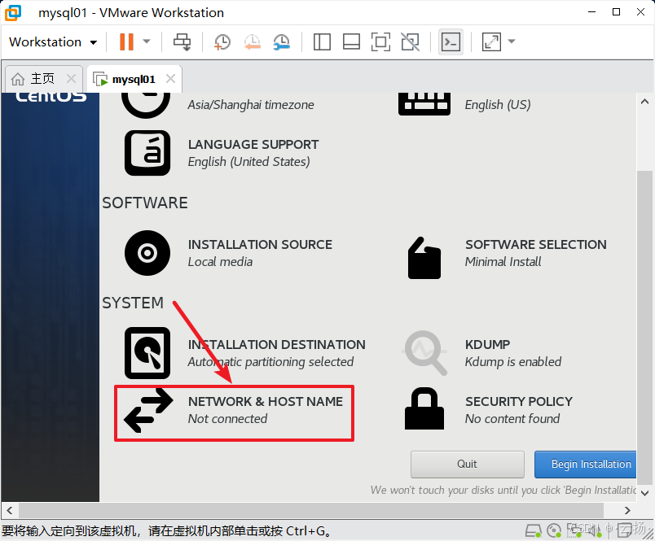Click the vertical scrollbar up arrow
This screenshot has width=655, height=541.
click(644, 102)
